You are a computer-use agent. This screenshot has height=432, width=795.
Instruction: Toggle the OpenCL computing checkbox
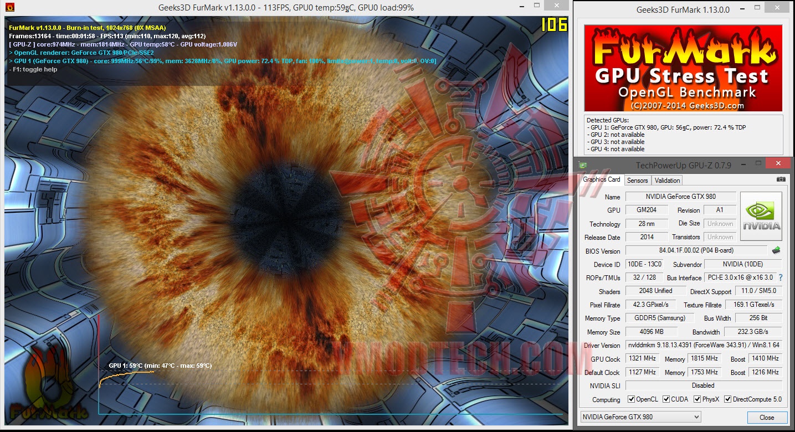[x=632, y=399]
